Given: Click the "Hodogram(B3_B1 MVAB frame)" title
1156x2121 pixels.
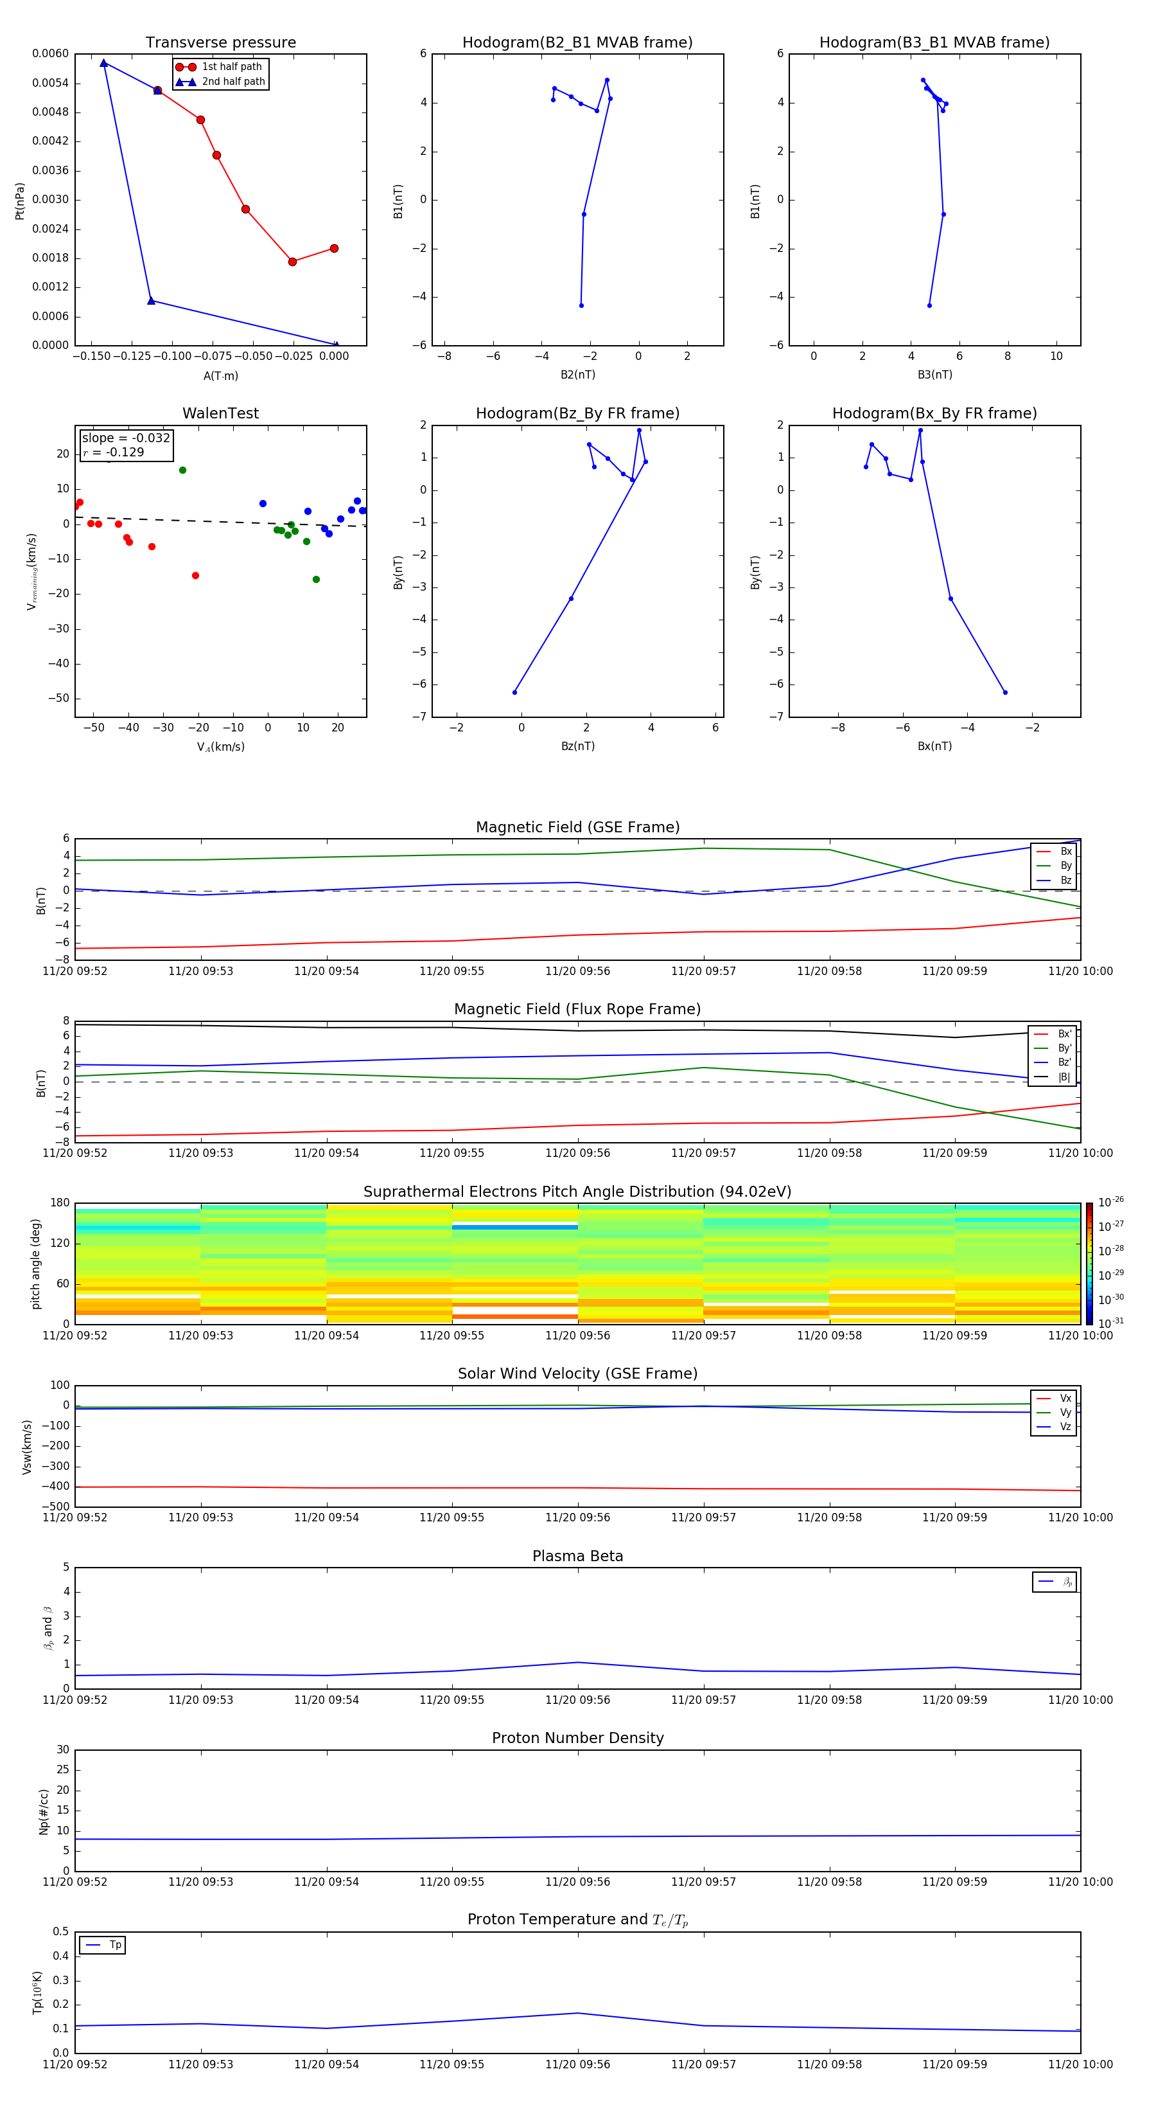Looking at the screenshot, I should pos(934,43).
